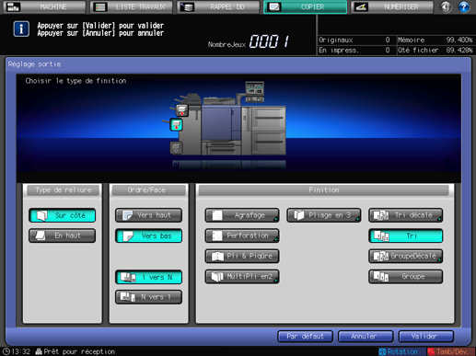Screen dimensions: 476x356
Task: Confirm settings with Valider
Action: coord(426,337)
